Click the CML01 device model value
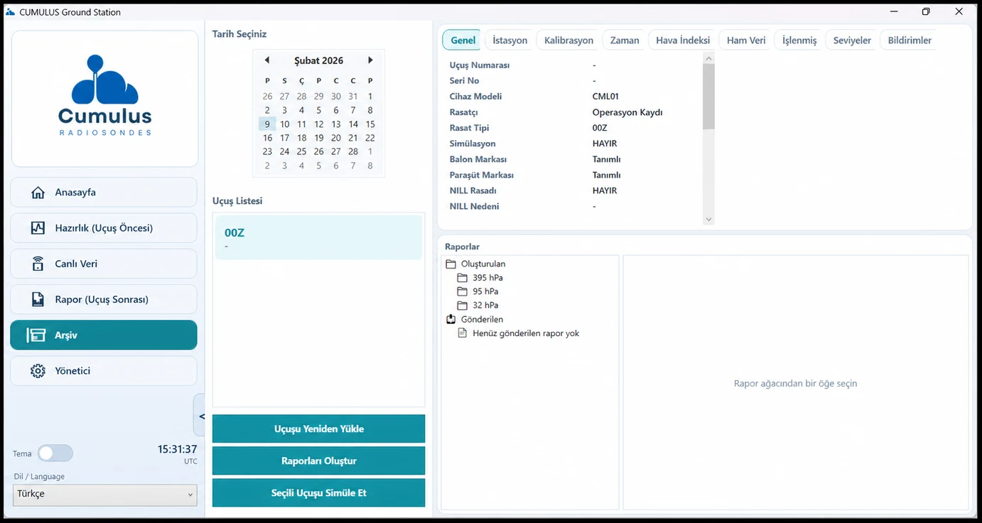 (605, 97)
